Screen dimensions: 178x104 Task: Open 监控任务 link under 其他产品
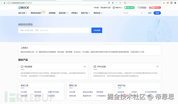[x=121, y=92]
